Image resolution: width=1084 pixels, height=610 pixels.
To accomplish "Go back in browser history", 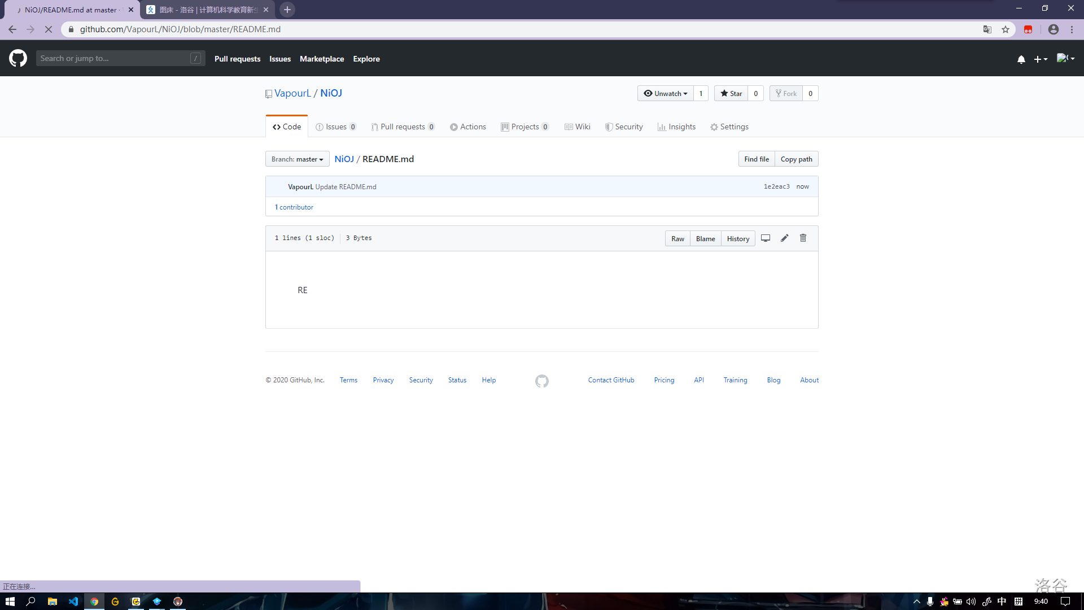I will [12, 29].
